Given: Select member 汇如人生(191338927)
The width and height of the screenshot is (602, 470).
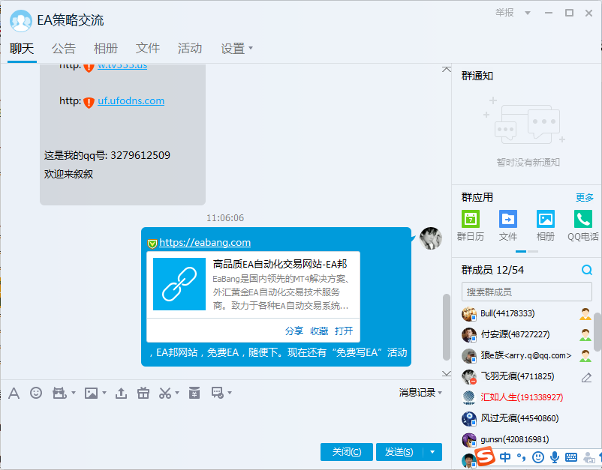Looking at the screenshot, I should pos(526,397).
